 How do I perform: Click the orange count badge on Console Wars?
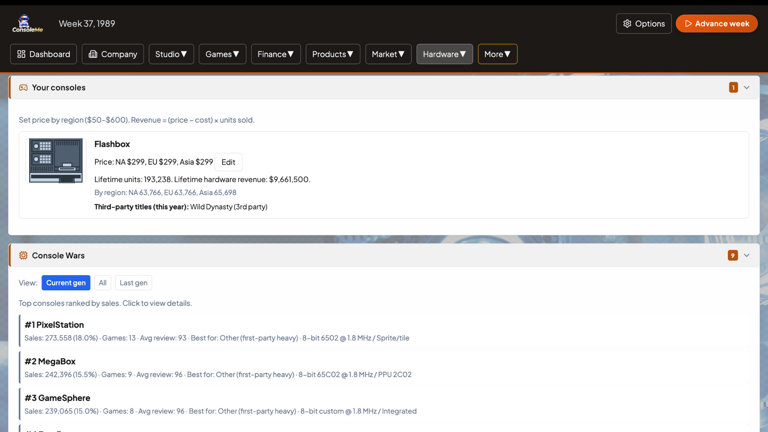pyautogui.click(x=732, y=255)
